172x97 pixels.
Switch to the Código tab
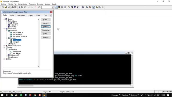pos(38,15)
